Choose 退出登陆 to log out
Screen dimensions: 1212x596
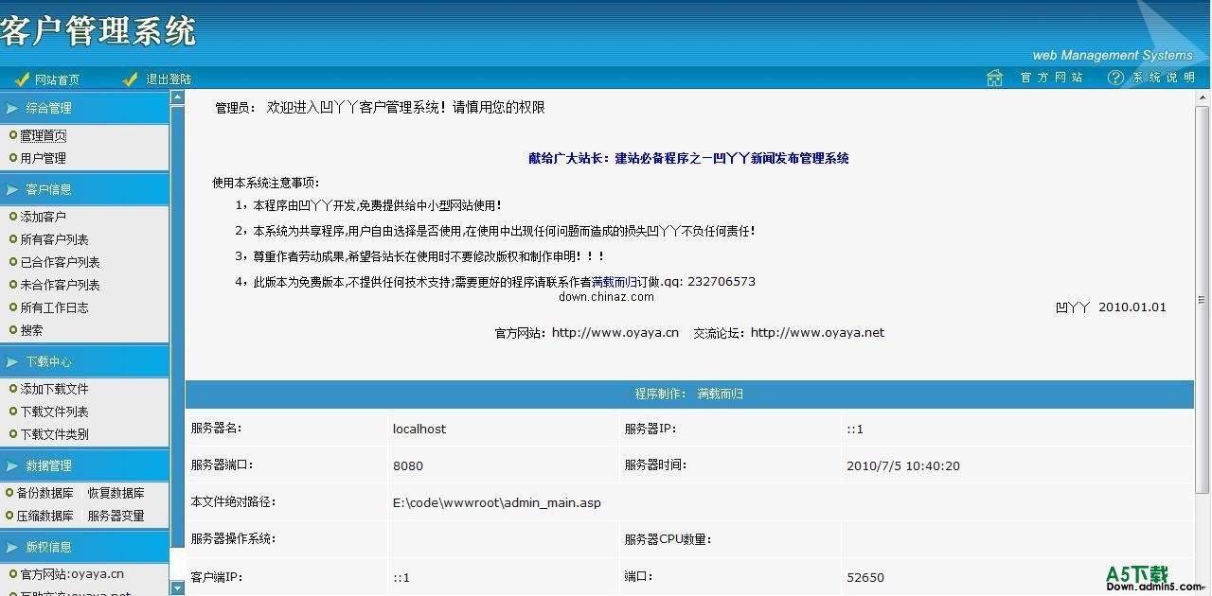169,79
